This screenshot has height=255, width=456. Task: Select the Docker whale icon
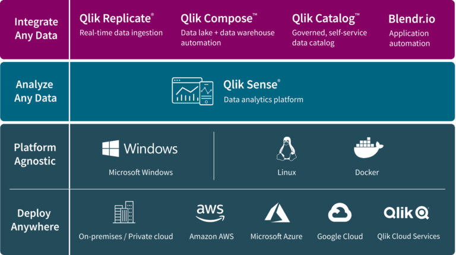(x=369, y=148)
